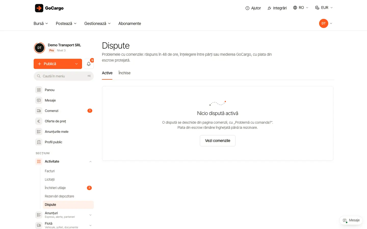The height and width of the screenshot is (229, 367).
Task: Click the GoCargo logo icon
Action: coord(39,8)
